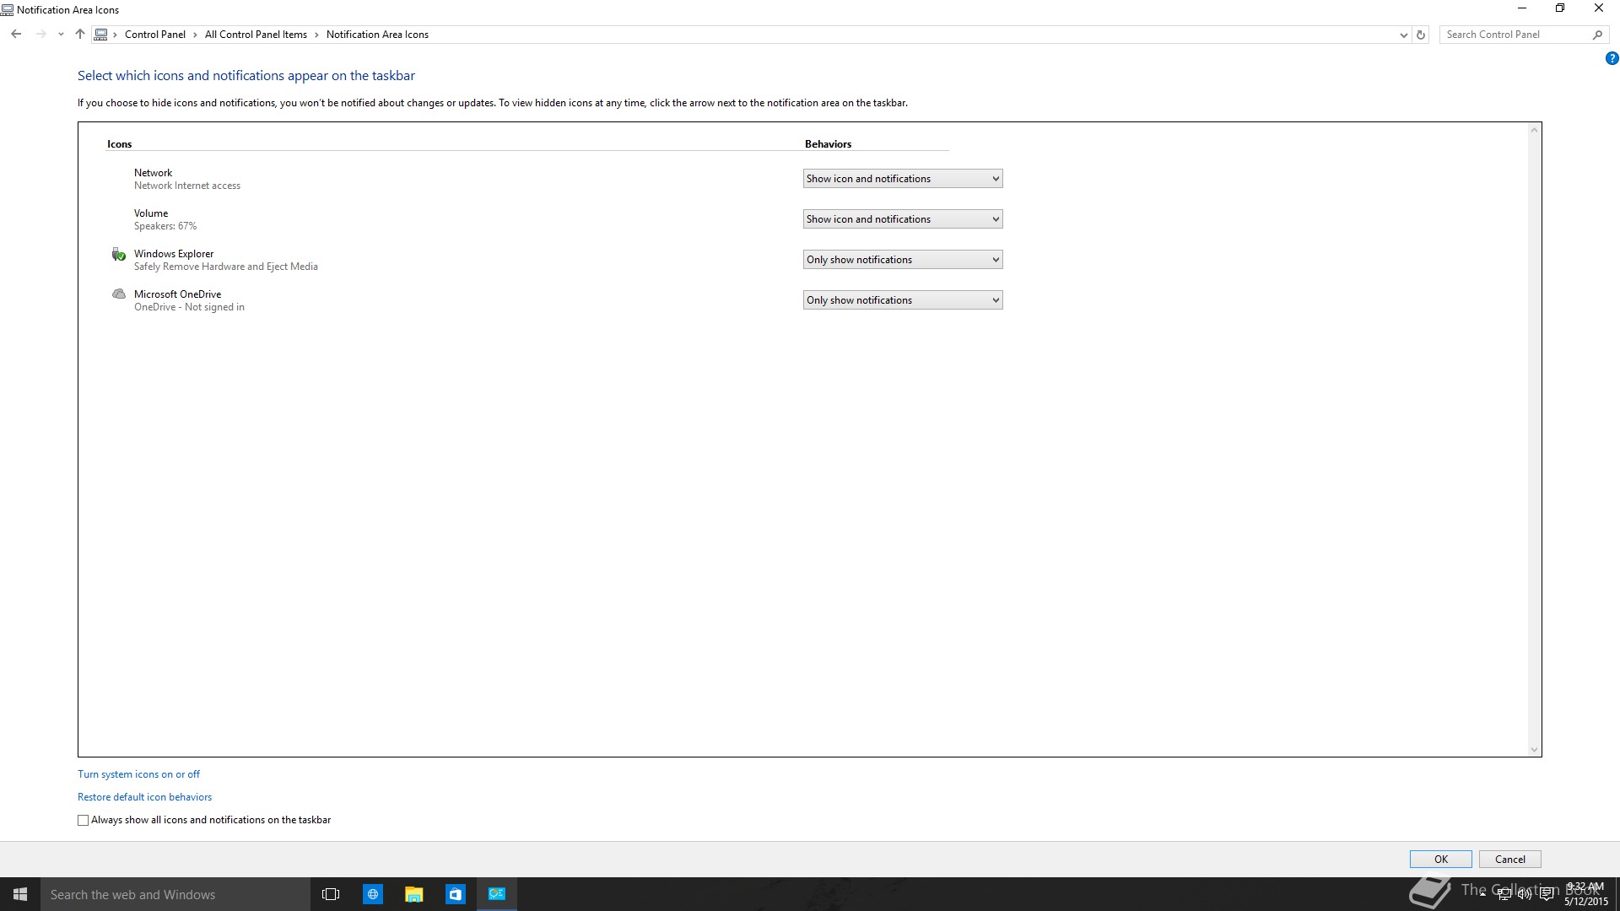Select the Microsoft OneDrive row label

[x=177, y=294]
